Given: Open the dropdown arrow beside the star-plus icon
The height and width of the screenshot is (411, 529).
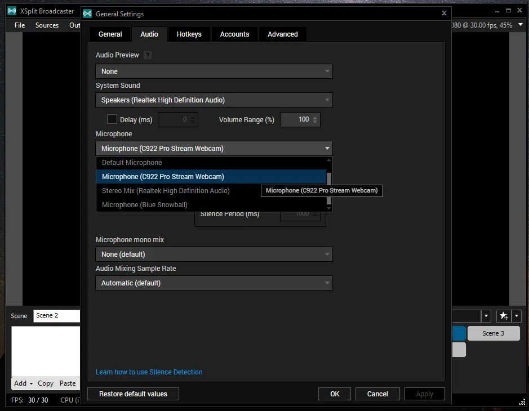Looking at the screenshot, I should tap(517, 316).
